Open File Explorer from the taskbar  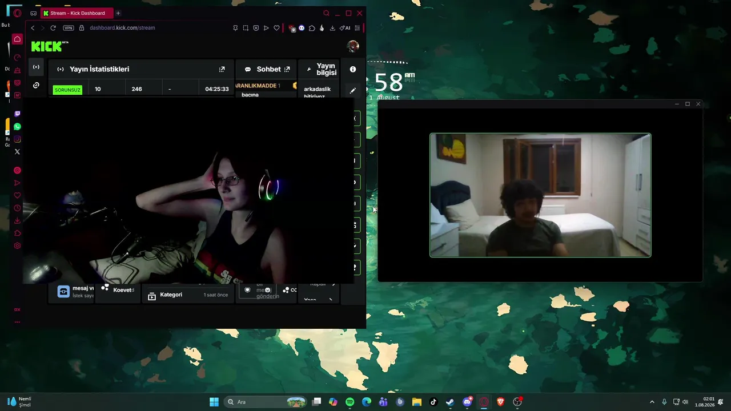(417, 402)
